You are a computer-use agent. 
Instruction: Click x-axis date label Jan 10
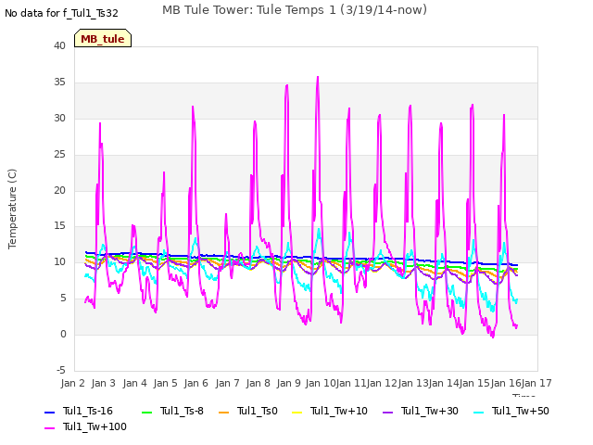tap(321, 383)
